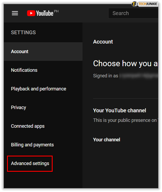Click the 'Signed in as' text
This screenshot has width=162, height=192.
106,76
